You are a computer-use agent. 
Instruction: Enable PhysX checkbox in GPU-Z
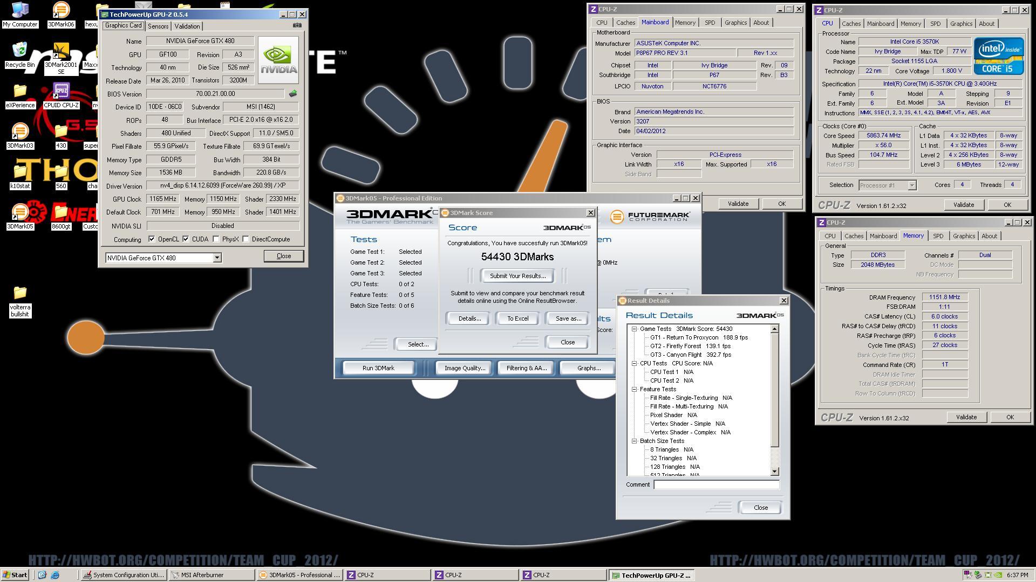coord(216,239)
